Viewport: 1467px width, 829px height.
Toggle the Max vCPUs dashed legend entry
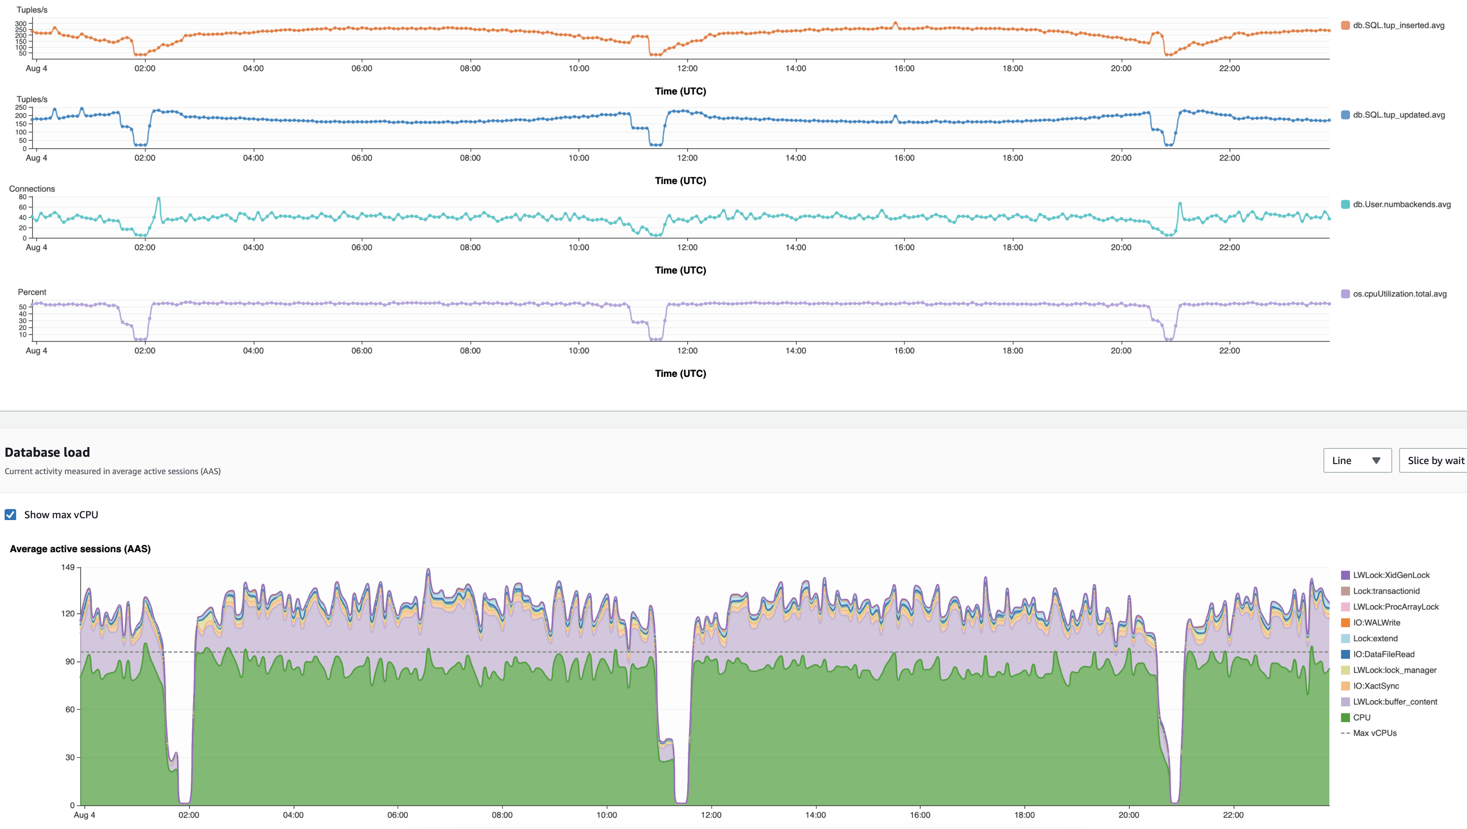point(1345,733)
